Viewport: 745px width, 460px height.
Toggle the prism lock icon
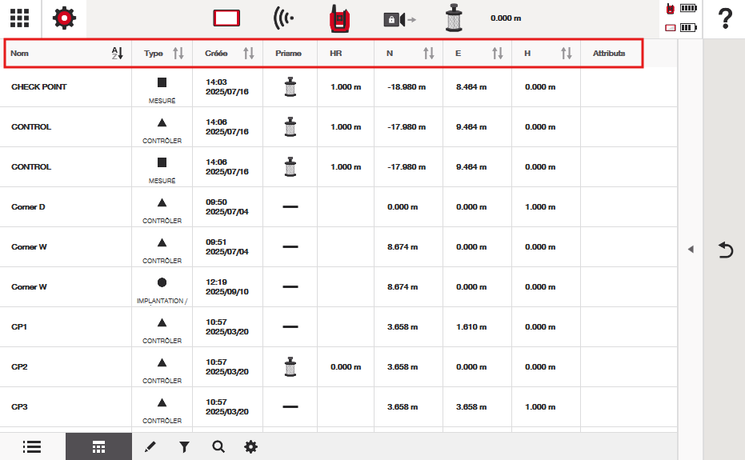point(399,18)
